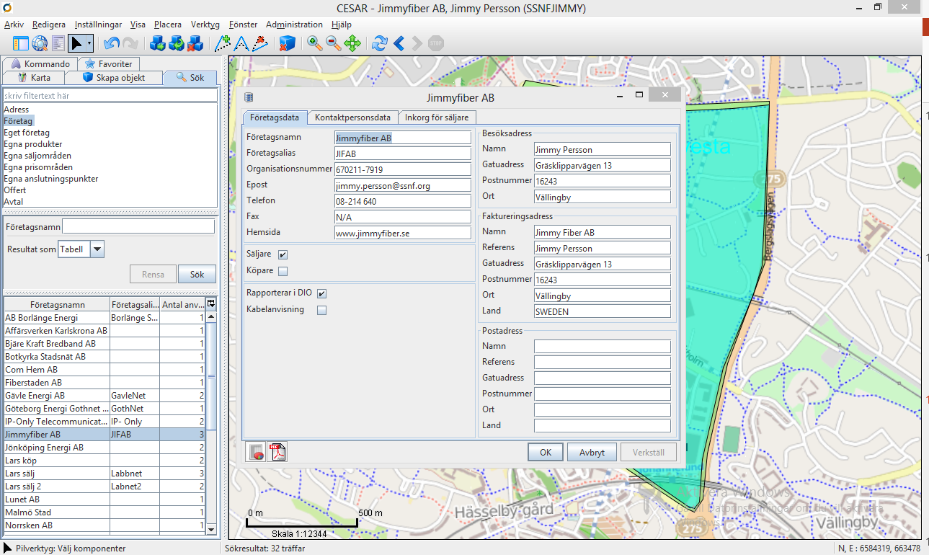This screenshot has width=929, height=555.
Task: Click the remove vertex red X icon
Action: (x=261, y=44)
